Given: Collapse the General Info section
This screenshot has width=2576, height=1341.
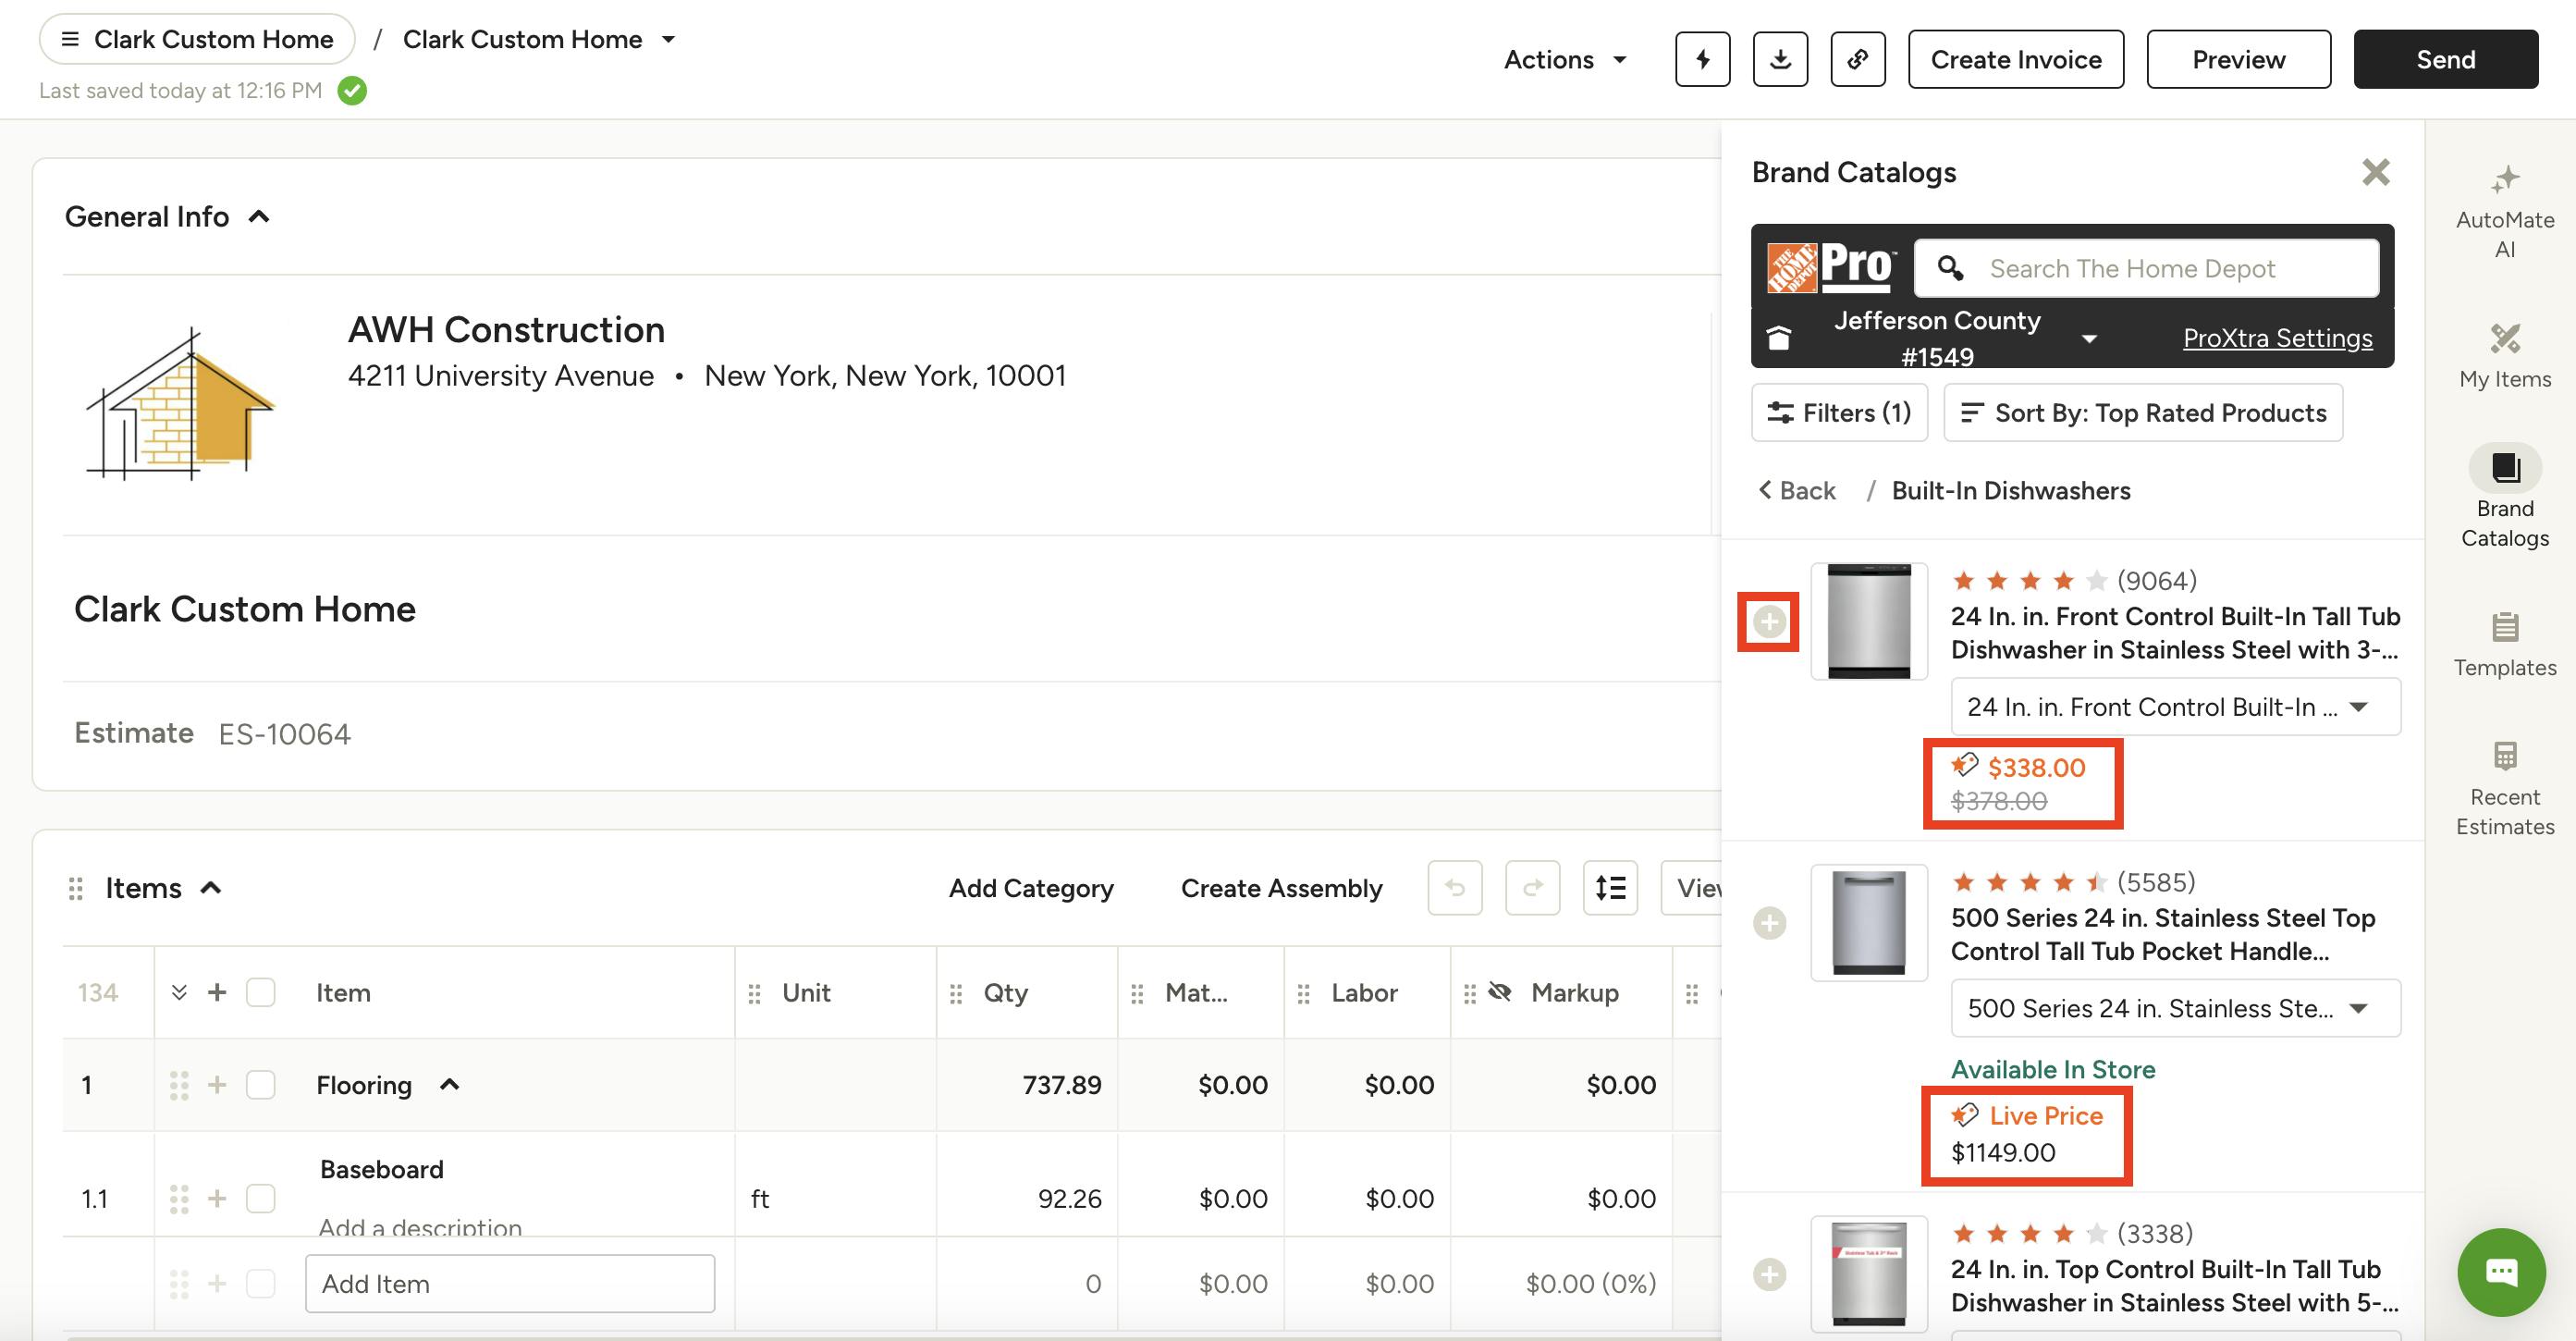Looking at the screenshot, I should pos(259,216).
